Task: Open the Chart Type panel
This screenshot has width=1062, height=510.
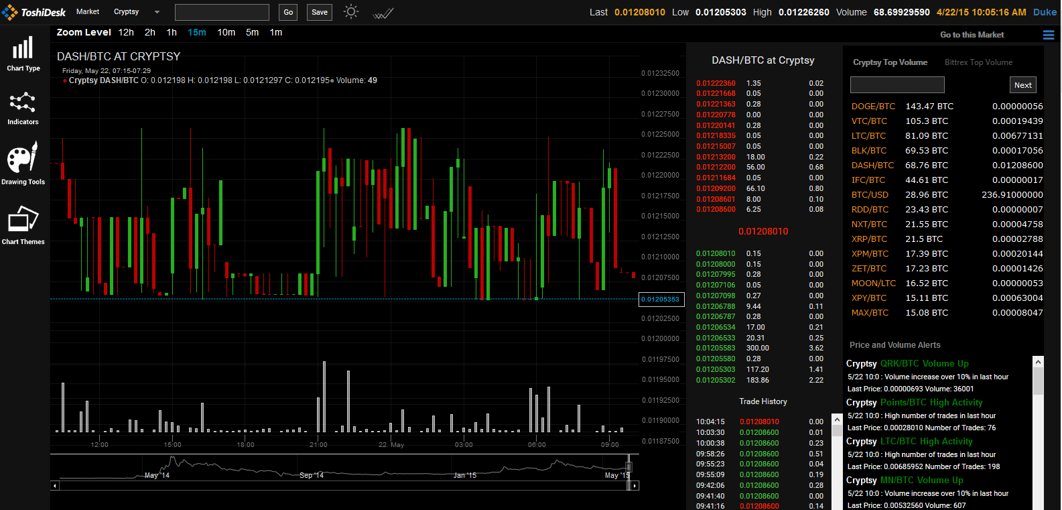Action: [x=23, y=54]
